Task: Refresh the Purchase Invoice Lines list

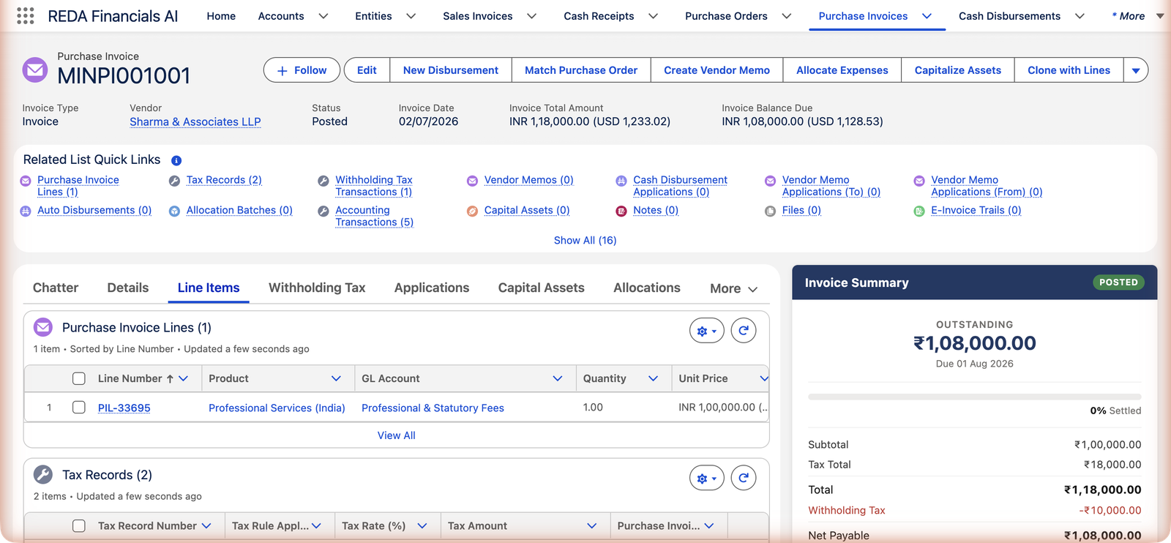Action: coord(744,331)
